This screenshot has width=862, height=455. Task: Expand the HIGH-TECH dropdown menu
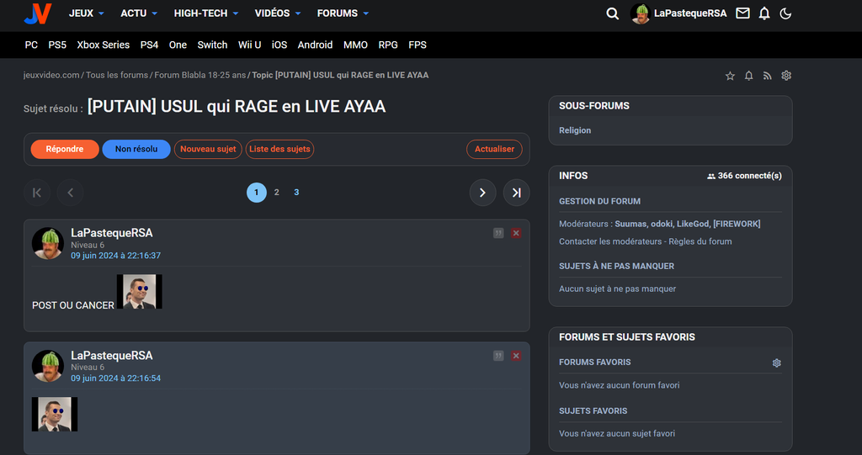tap(205, 13)
